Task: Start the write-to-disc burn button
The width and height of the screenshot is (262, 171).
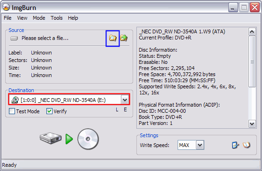Action: (69, 139)
